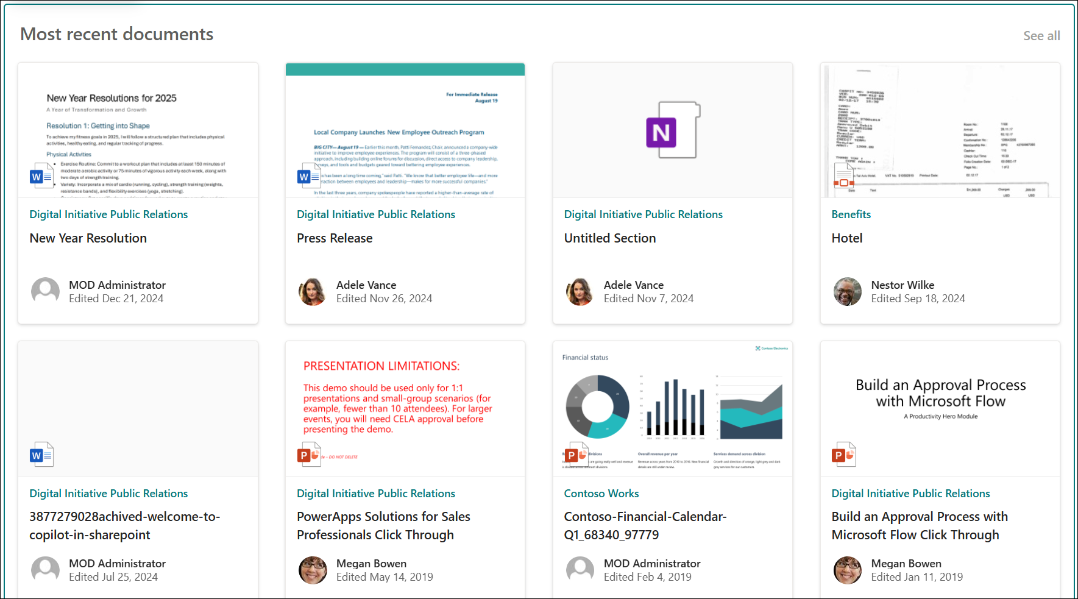
Task: Visit the Contoso Works site
Action: 601,493
